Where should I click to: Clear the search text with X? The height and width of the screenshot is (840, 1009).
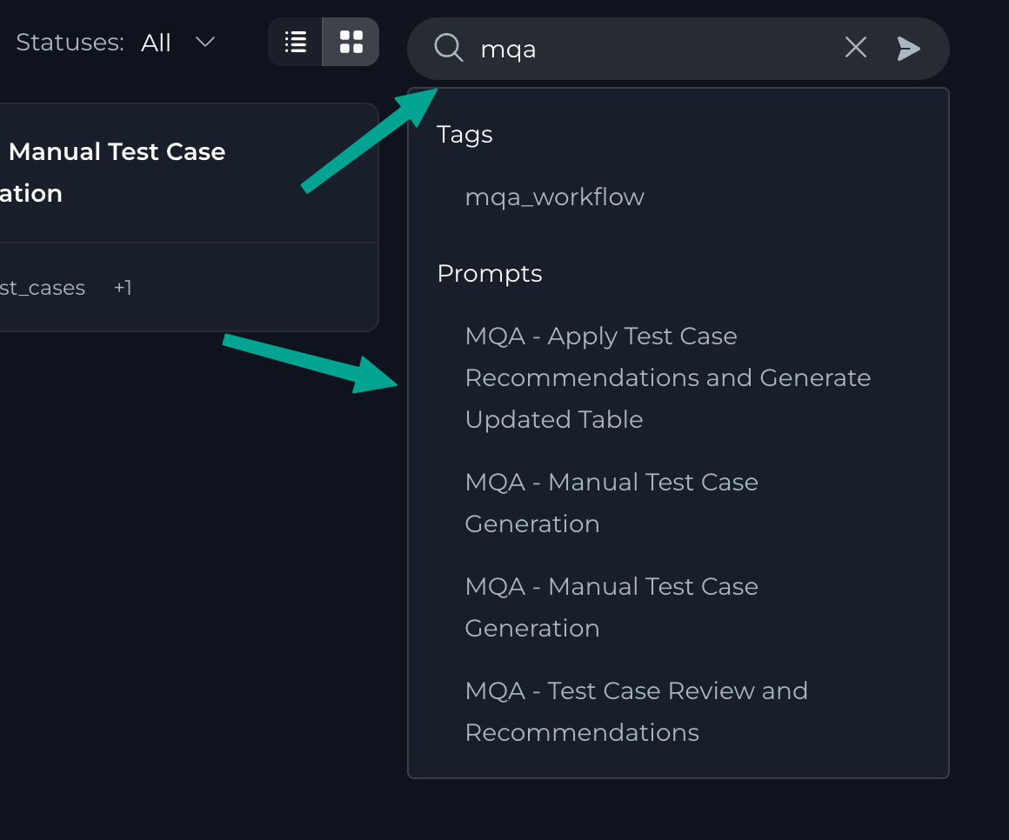tap(856, 48)
